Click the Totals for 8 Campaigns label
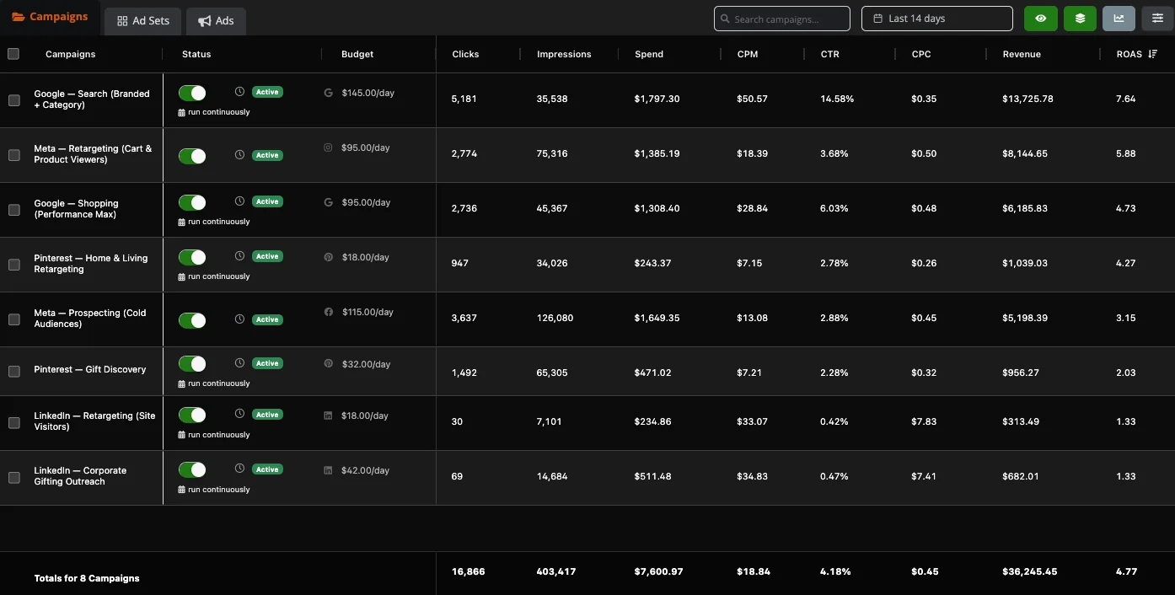1175x595 pixels. (x=87, y=578)
